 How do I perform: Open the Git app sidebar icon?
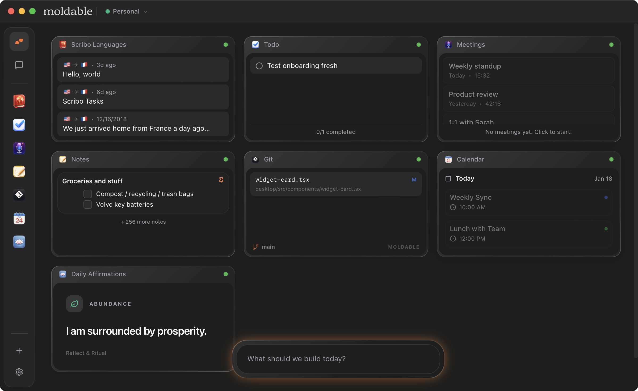tap(19, 195)
